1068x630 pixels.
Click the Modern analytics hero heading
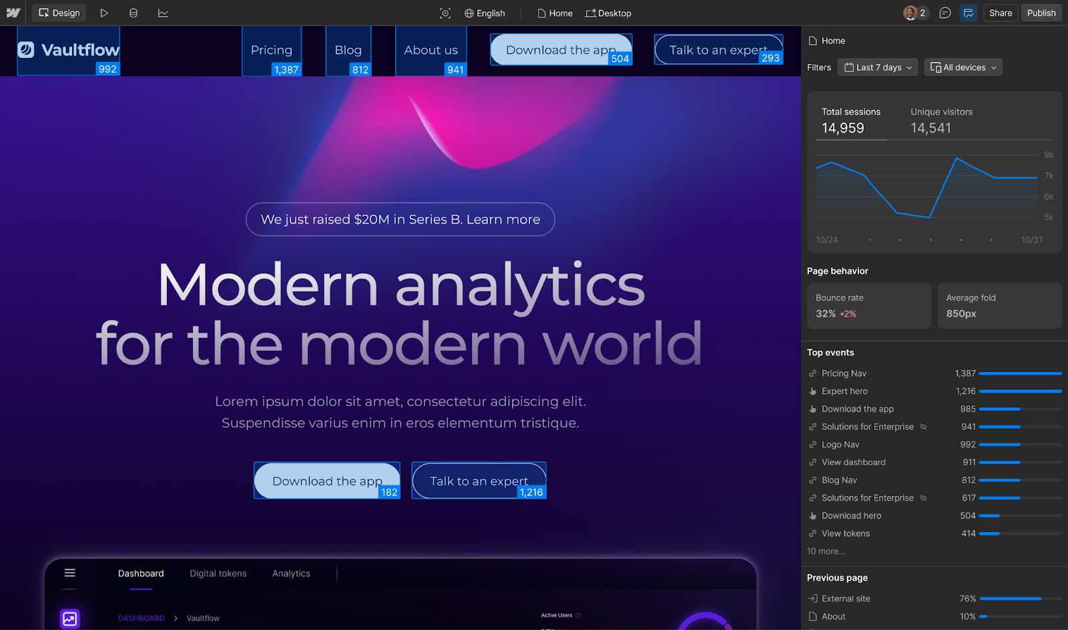pos(400,313)
